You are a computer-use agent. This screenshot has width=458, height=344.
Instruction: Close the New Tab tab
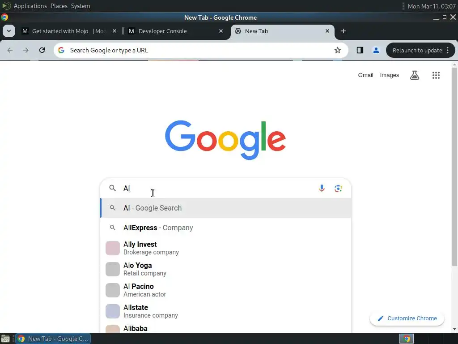[327, 31]
